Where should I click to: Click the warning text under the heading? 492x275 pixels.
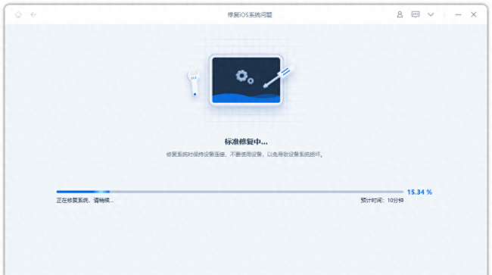click(x=244, y=155)
